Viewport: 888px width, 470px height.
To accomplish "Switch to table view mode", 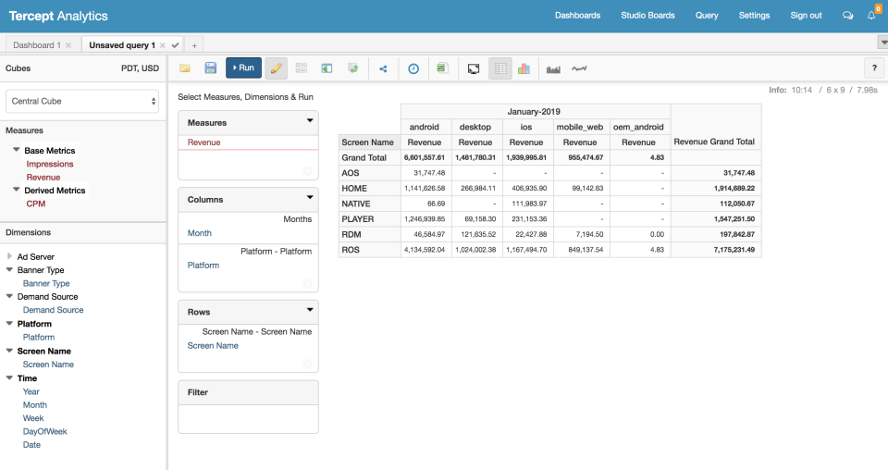I will (x=500, y=68).
